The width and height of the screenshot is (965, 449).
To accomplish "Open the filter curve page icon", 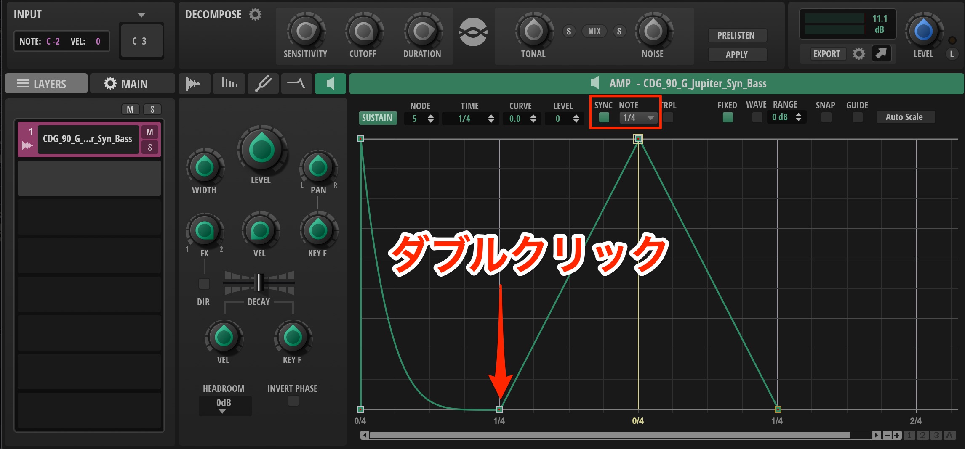I will (296, 83).
